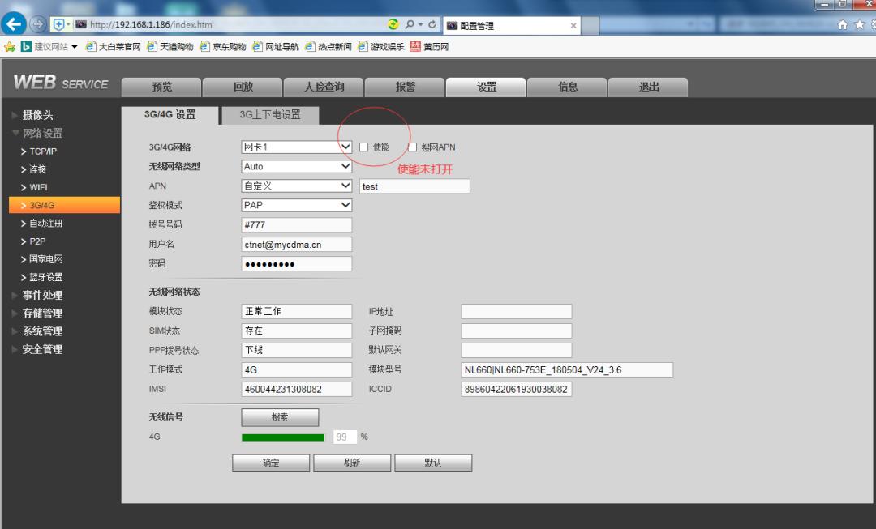Open 蓝牙设置 in the sidebar
The image size is (876, 529).
[x=45, y=277]
